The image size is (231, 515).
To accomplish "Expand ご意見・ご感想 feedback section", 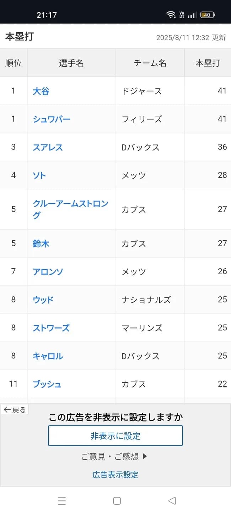I will [115, 456].
